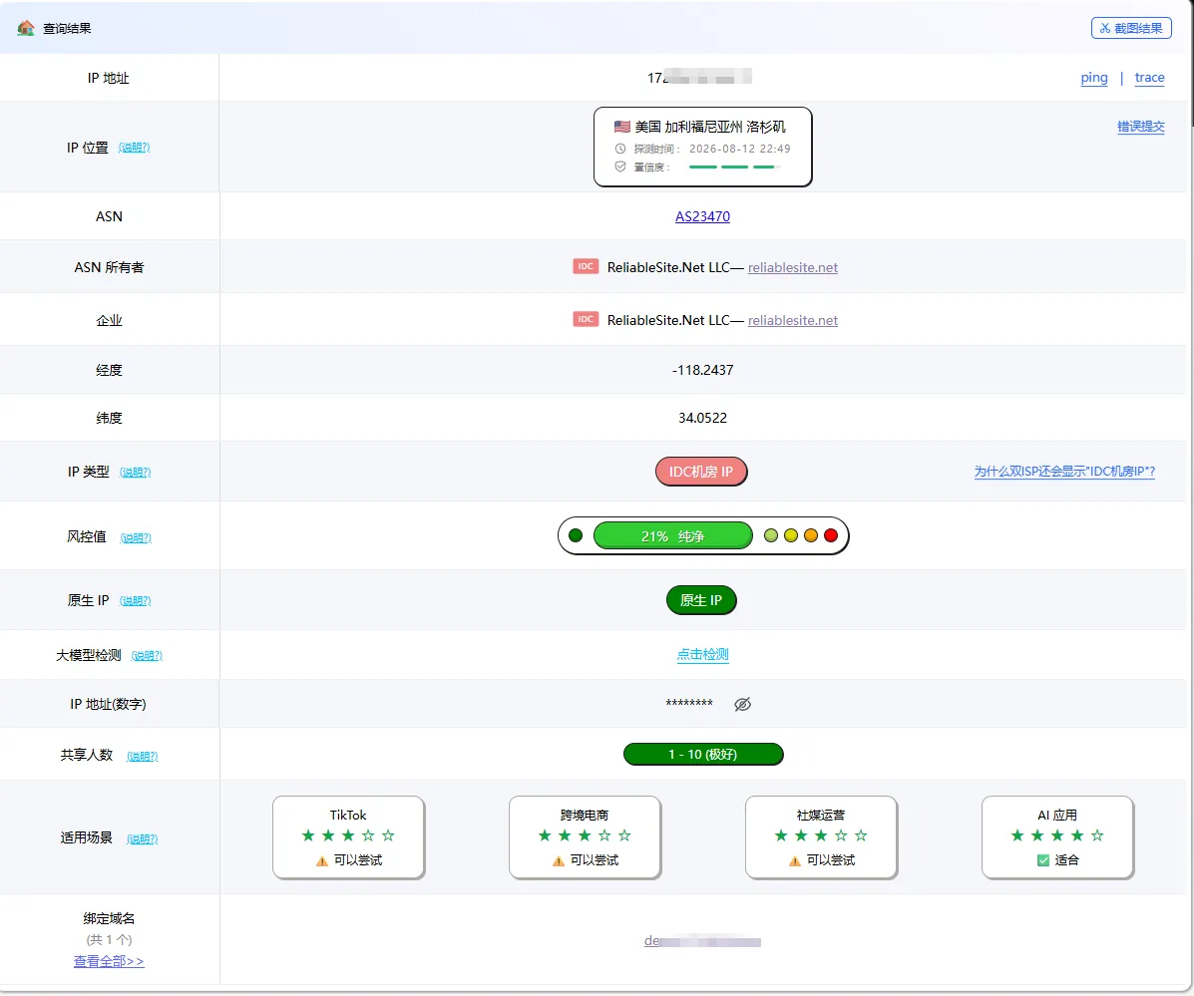The height and width of the screenshot is (996, 1194).
Task: Open 为什么双ISP还会显示IDC机房IP link
Action: [x=1064, y=471]
